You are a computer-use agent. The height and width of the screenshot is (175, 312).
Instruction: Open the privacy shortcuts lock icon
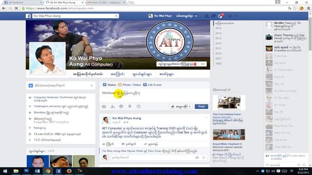230,16
